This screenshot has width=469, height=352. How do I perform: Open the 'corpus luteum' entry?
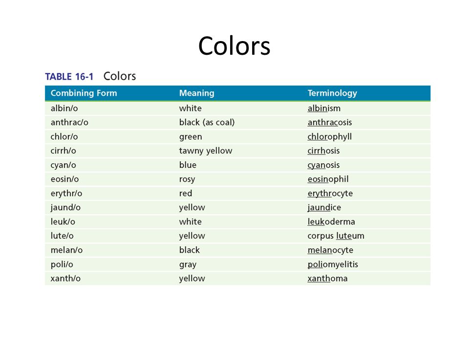[336, 236]
